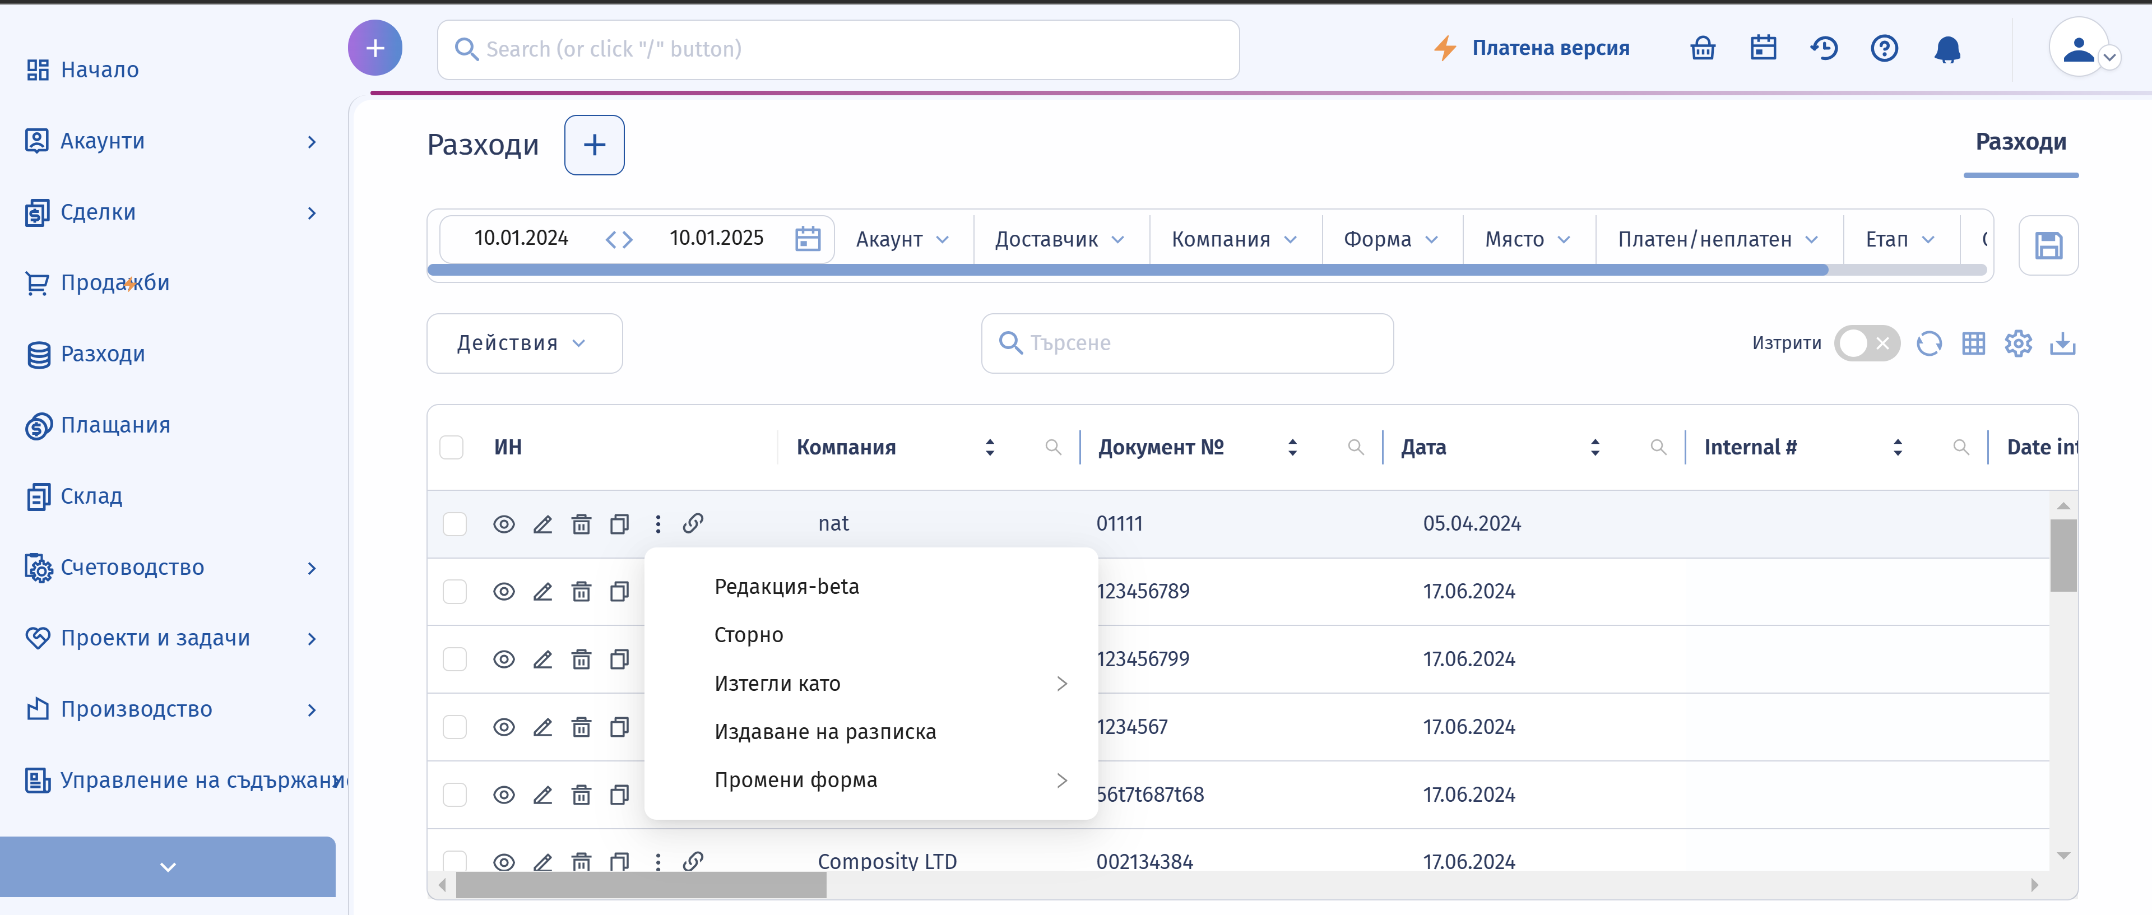This screenshot has height=915, width=2152.
Task: Select Издаване на разписка menu entry
Action: click(x=824, y=732)
